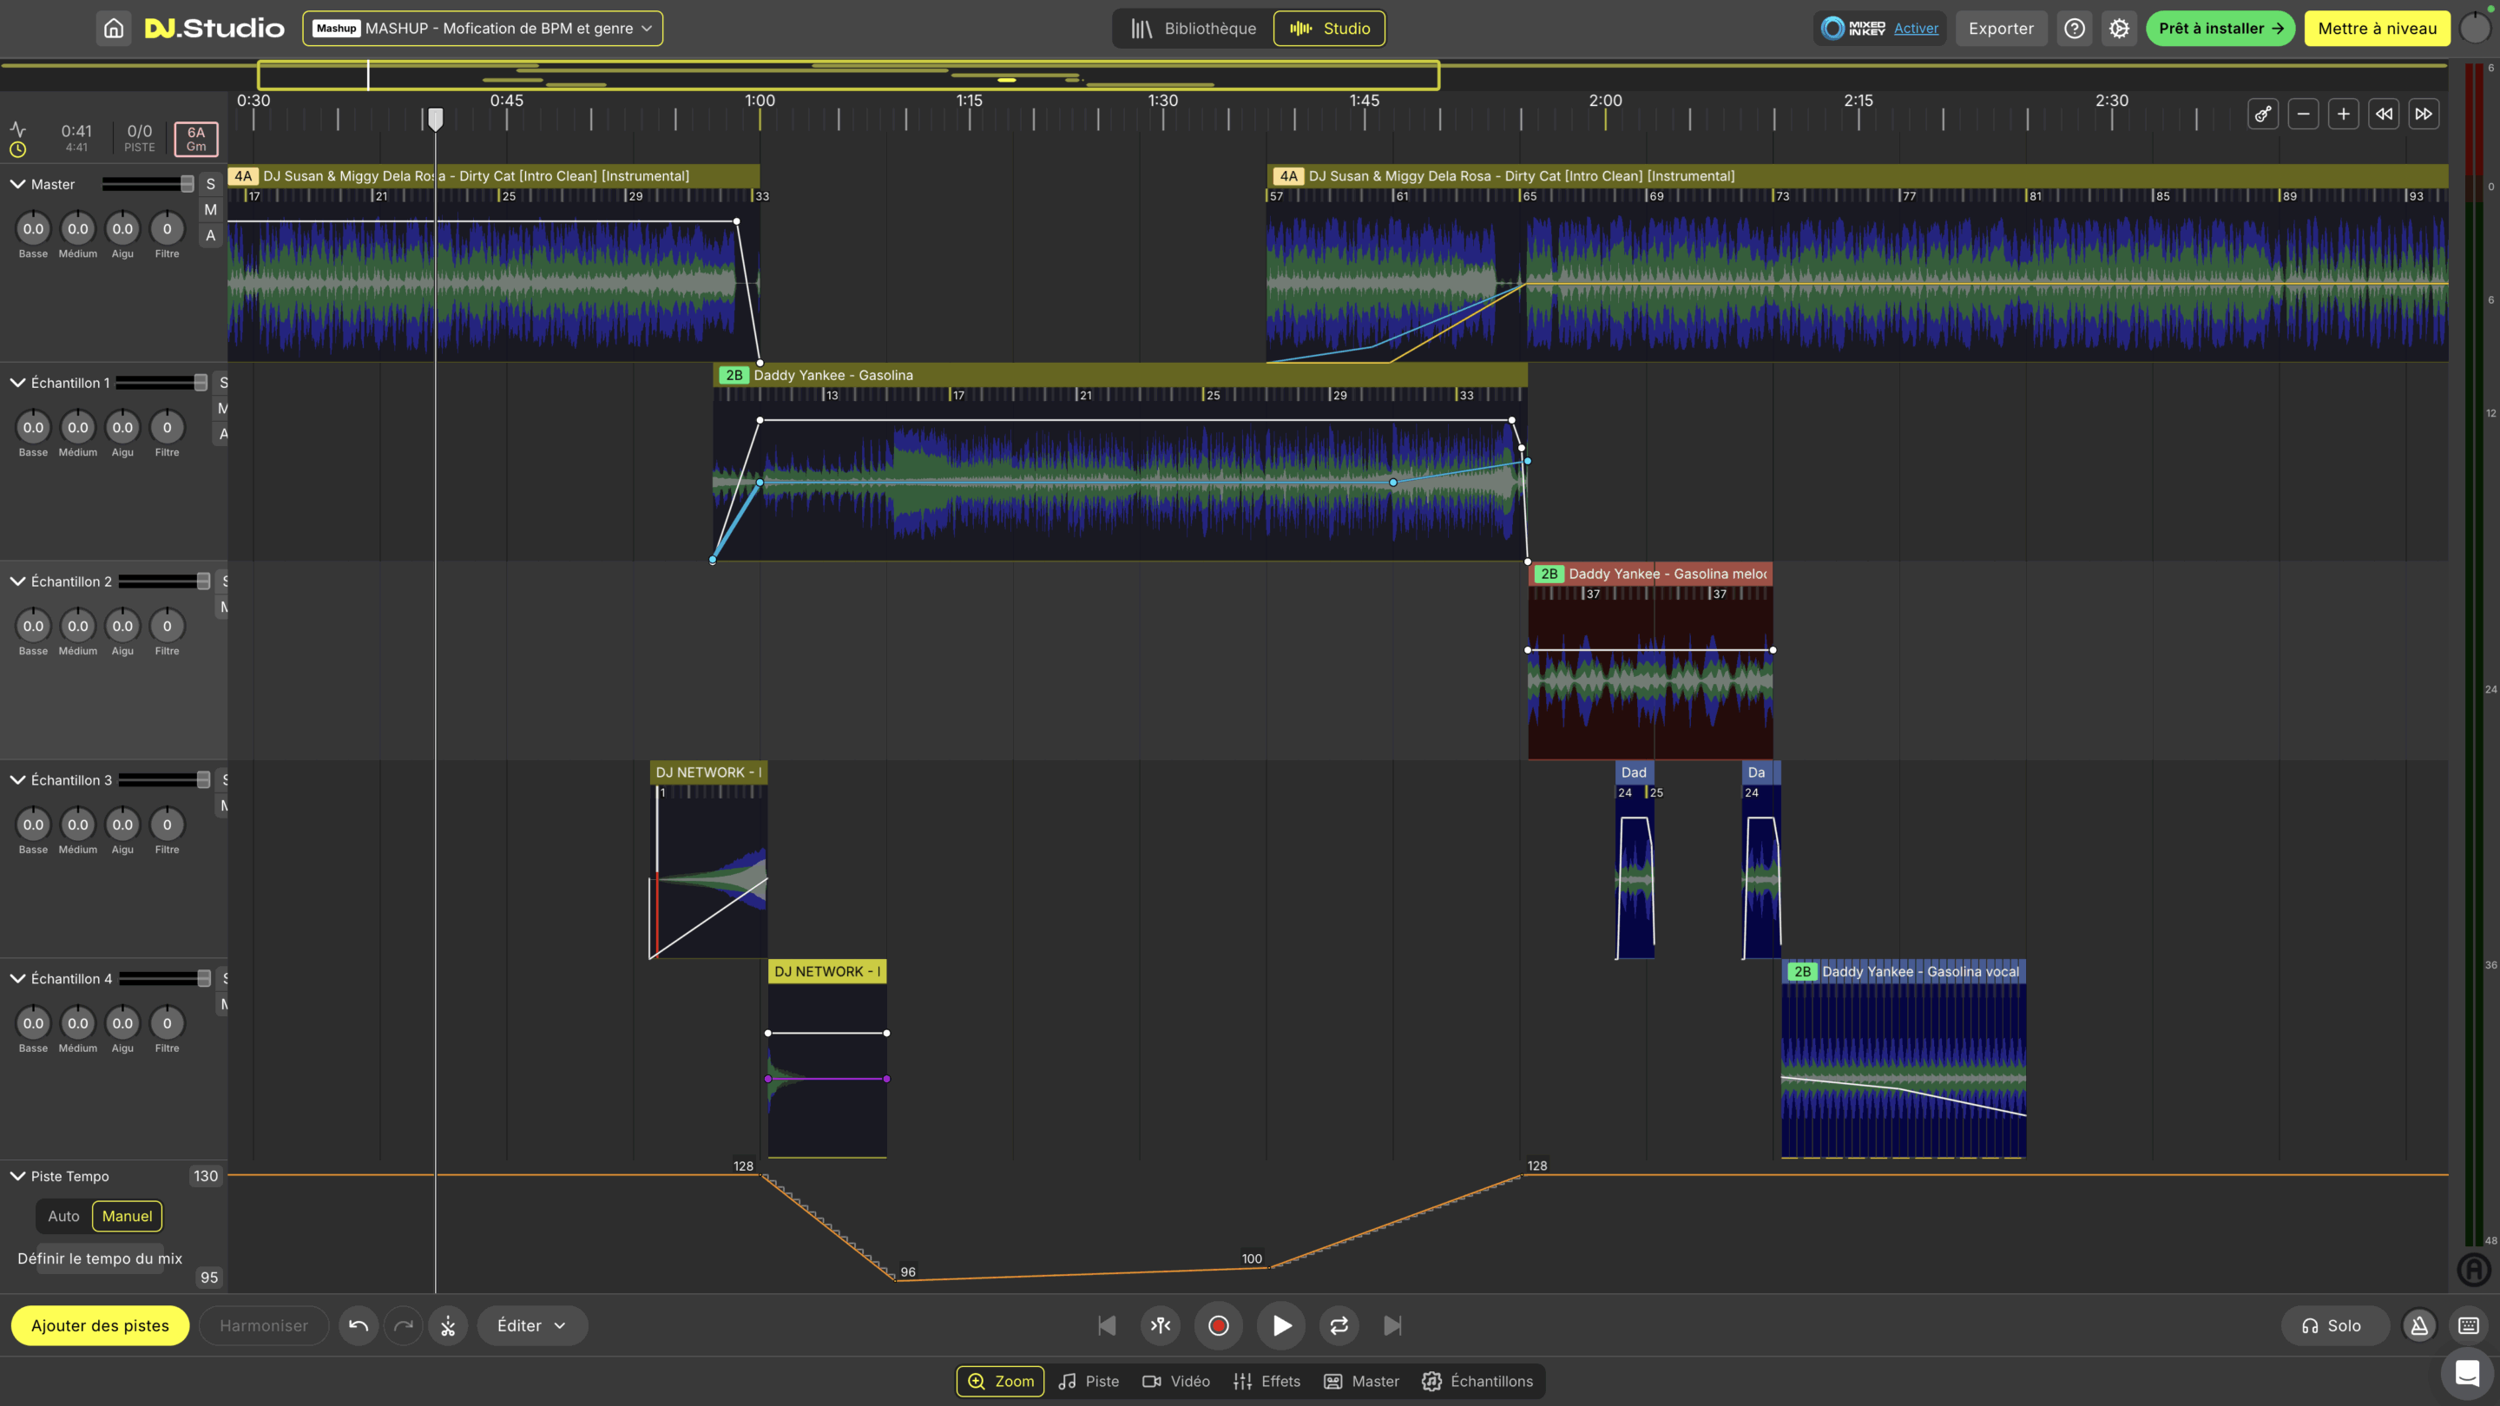The image size is (2500, 1406).
Task: Click Ajouter des pistes button
Action: pyautogui.click(x=100, y=1325)
